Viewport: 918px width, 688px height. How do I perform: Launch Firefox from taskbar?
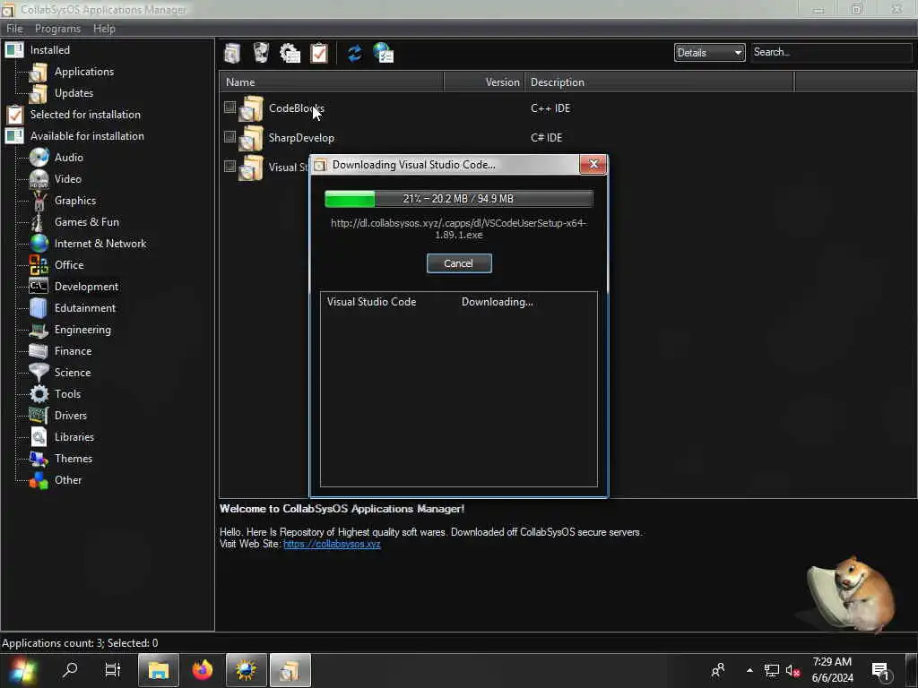203,670
